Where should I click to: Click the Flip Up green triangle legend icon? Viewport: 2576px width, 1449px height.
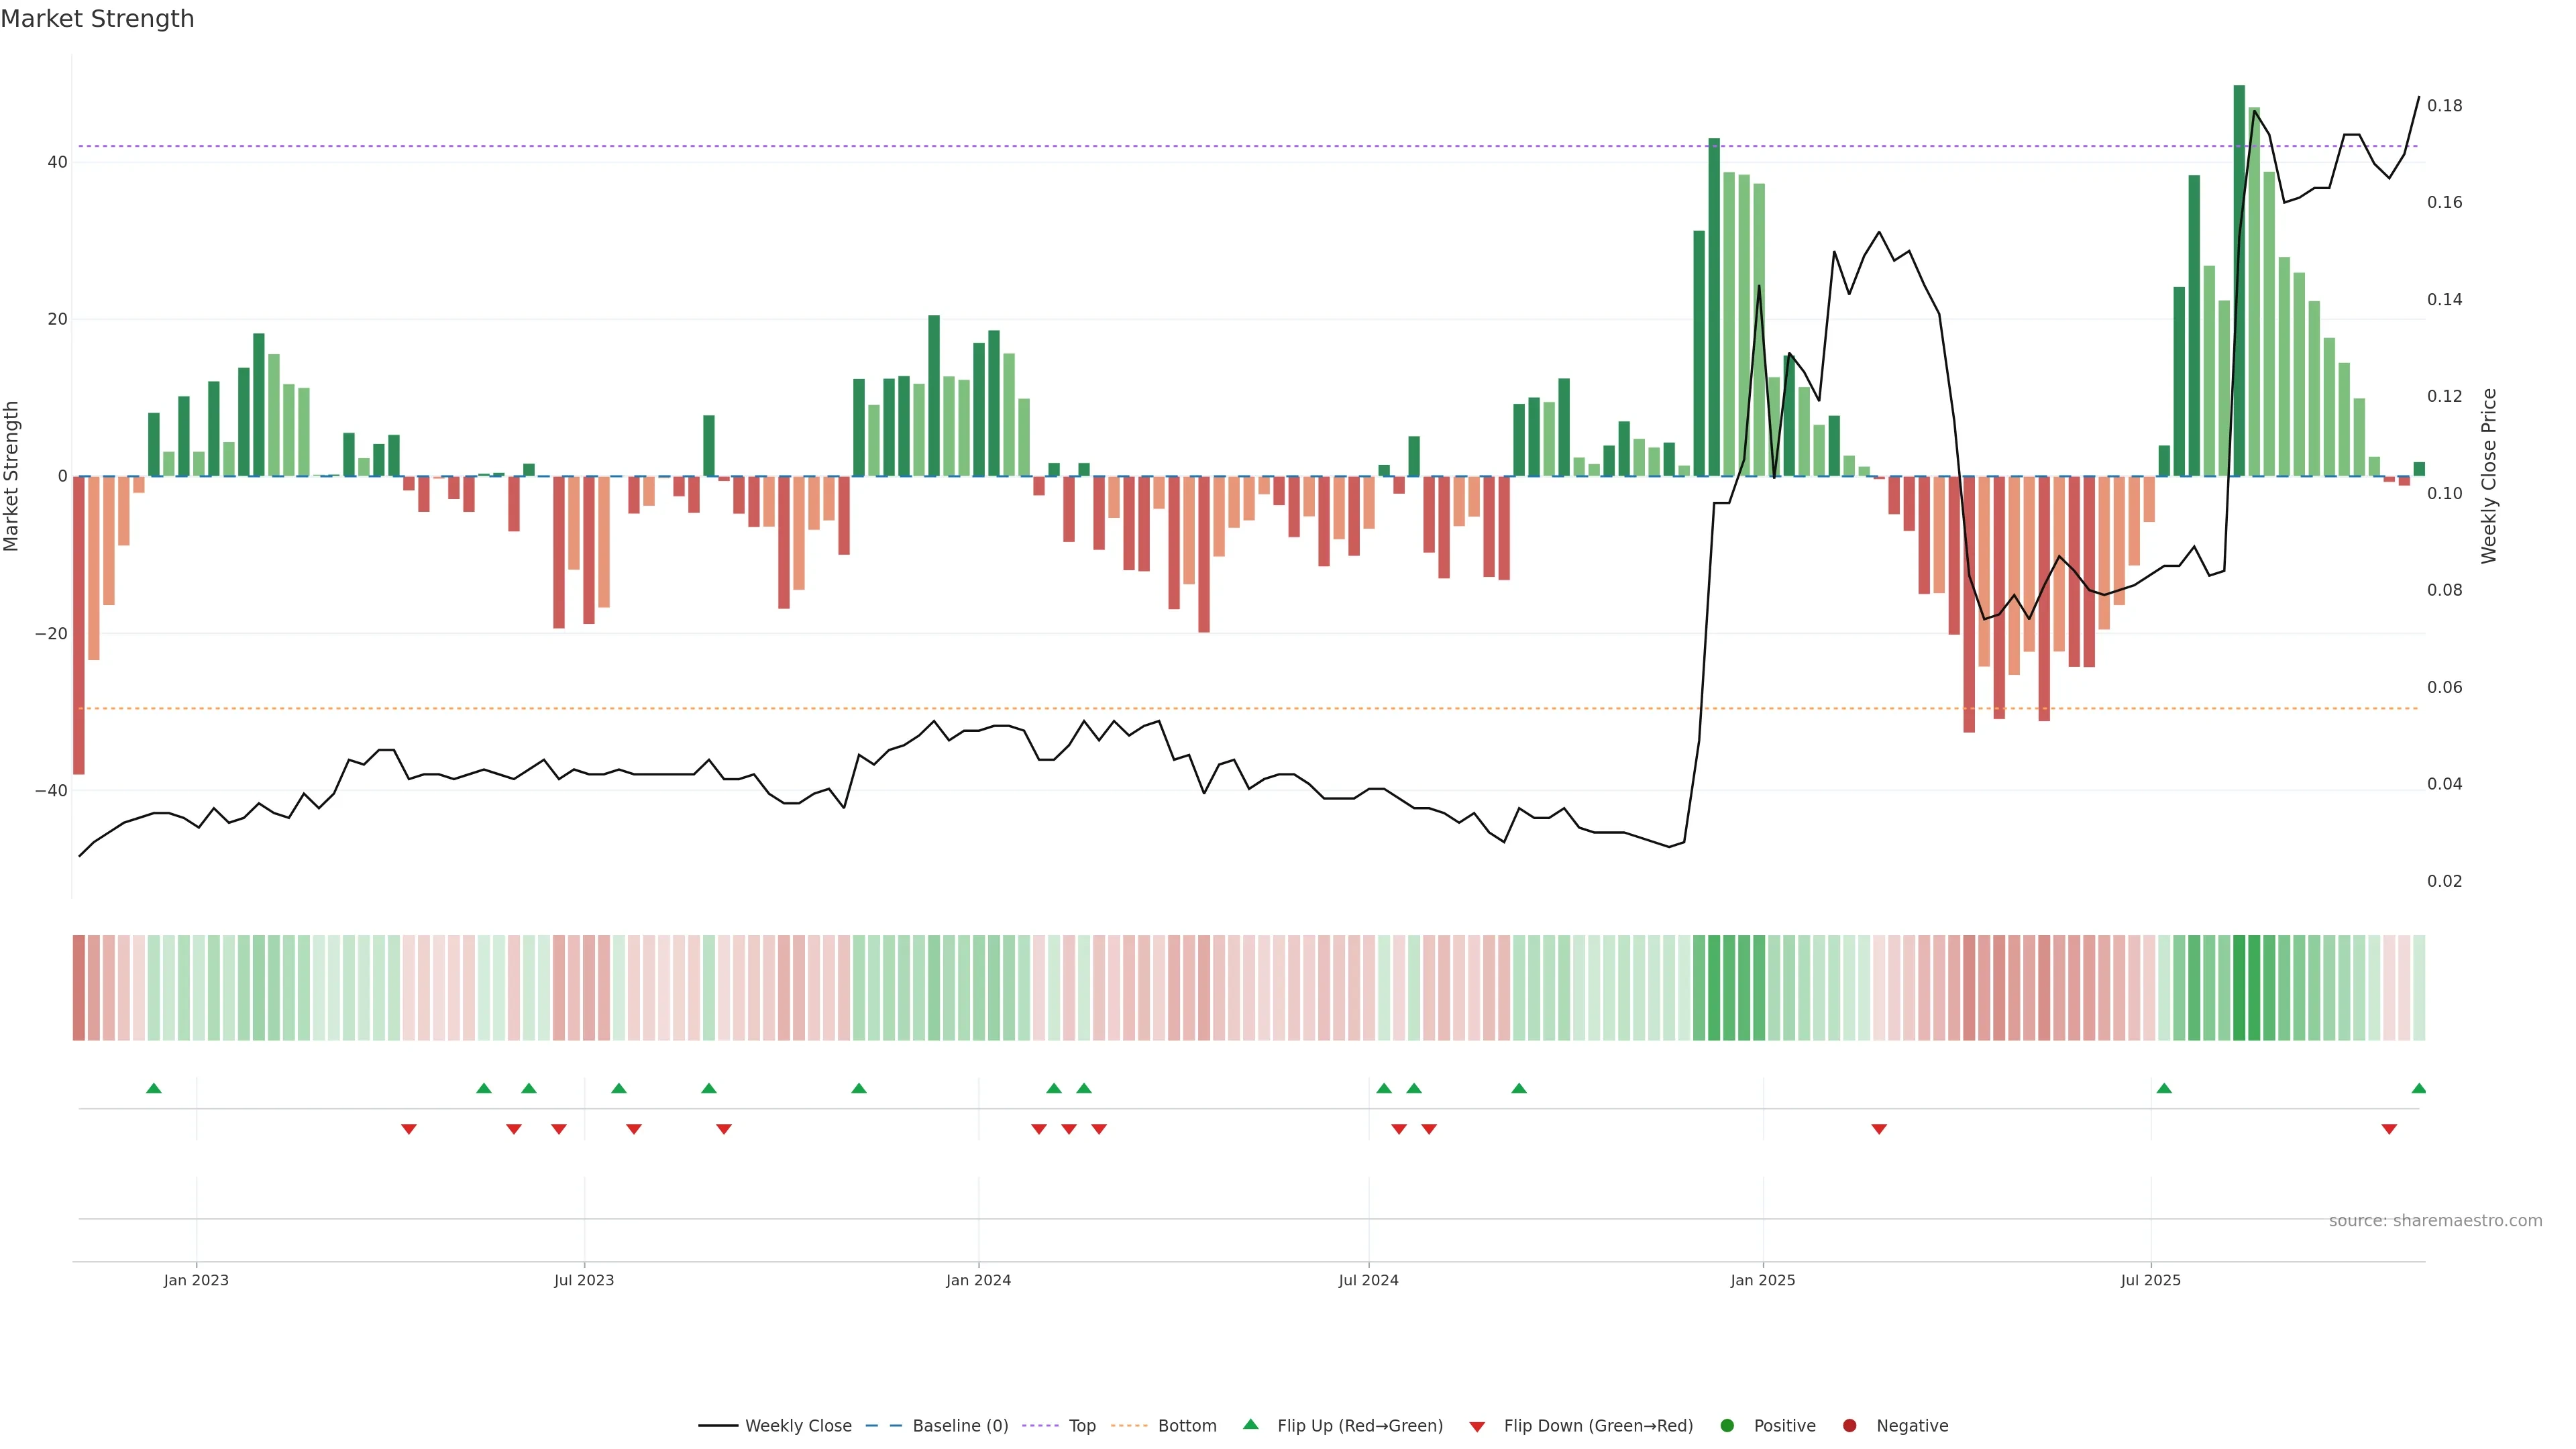pyautogui.click(x=1250, y=1425)
